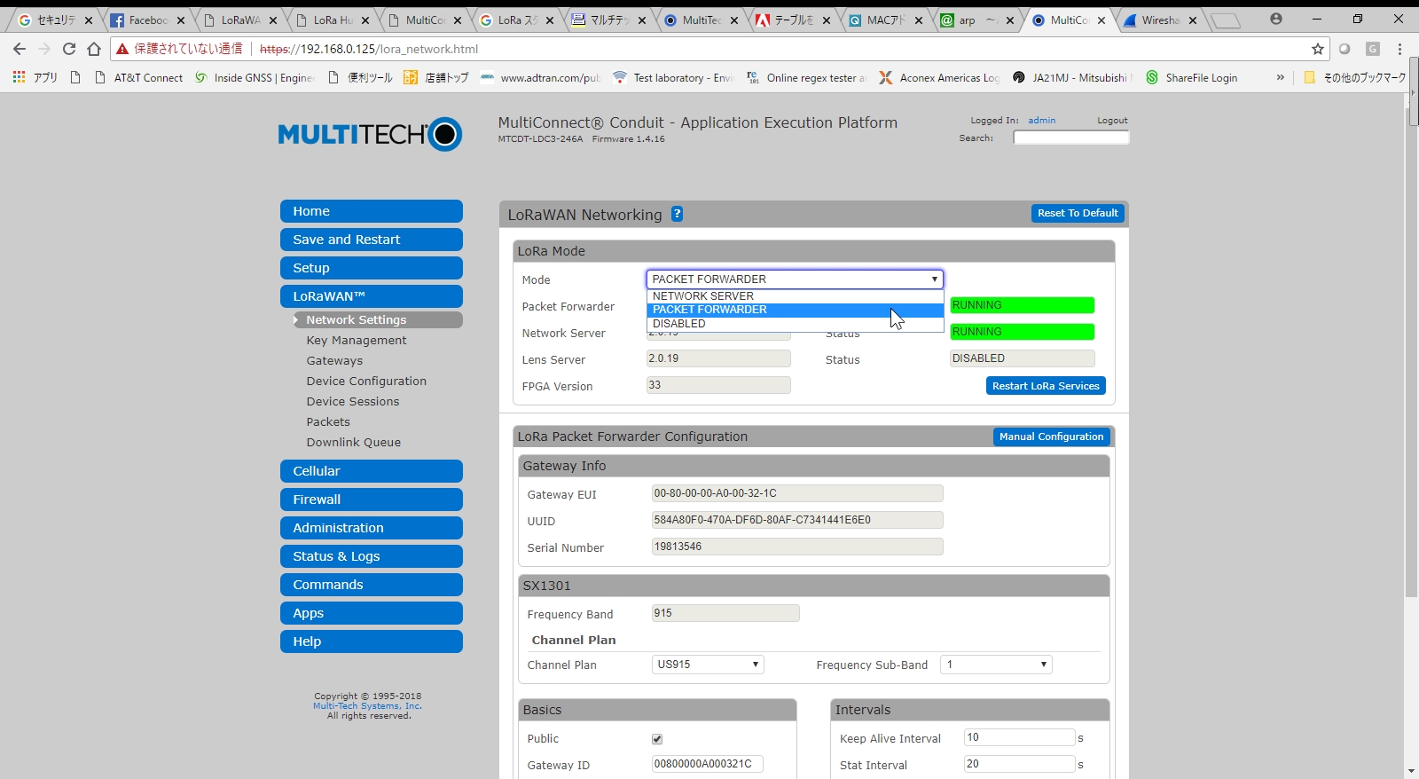Go to Downlink Queue

coord(354,443)
